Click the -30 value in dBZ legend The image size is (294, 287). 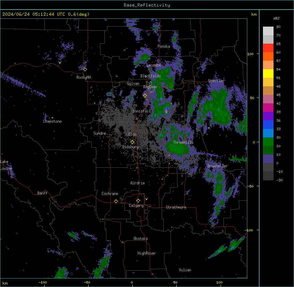click(x=279, y=180)
